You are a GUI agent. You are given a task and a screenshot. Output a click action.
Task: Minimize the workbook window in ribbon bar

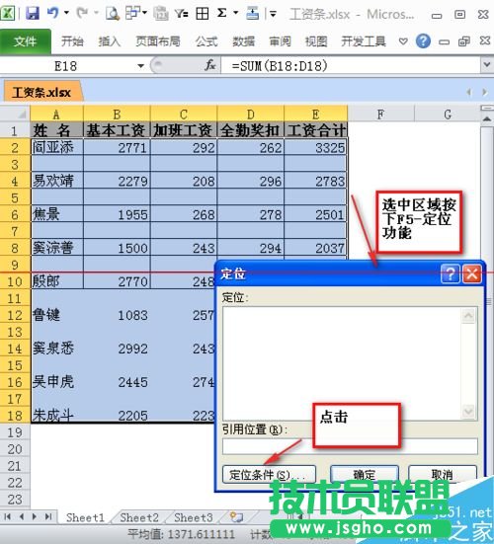coord(444,42)
